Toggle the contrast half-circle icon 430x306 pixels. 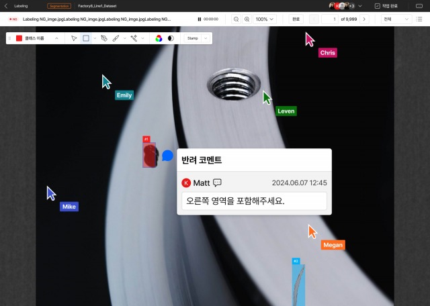[170, 38]
